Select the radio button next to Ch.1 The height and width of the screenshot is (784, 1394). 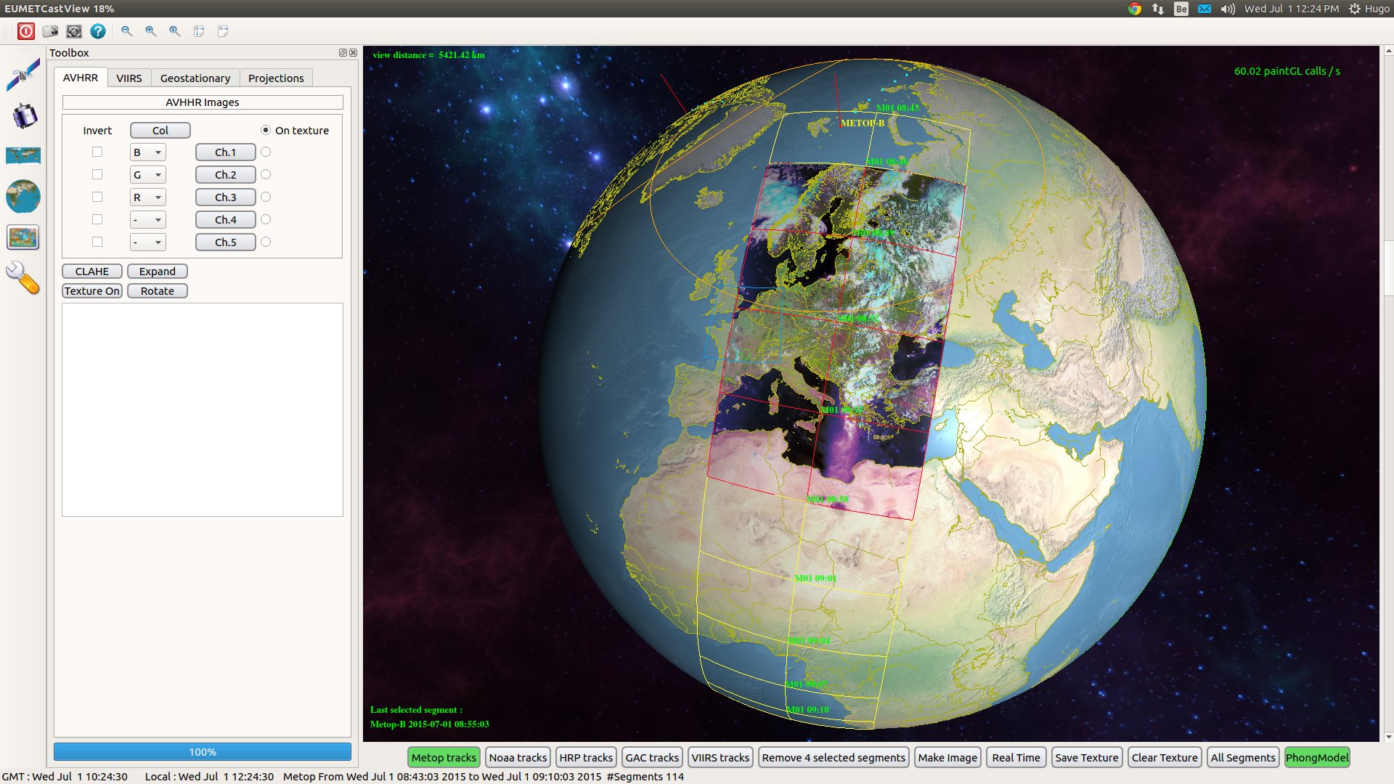click(x=266, y=152)
